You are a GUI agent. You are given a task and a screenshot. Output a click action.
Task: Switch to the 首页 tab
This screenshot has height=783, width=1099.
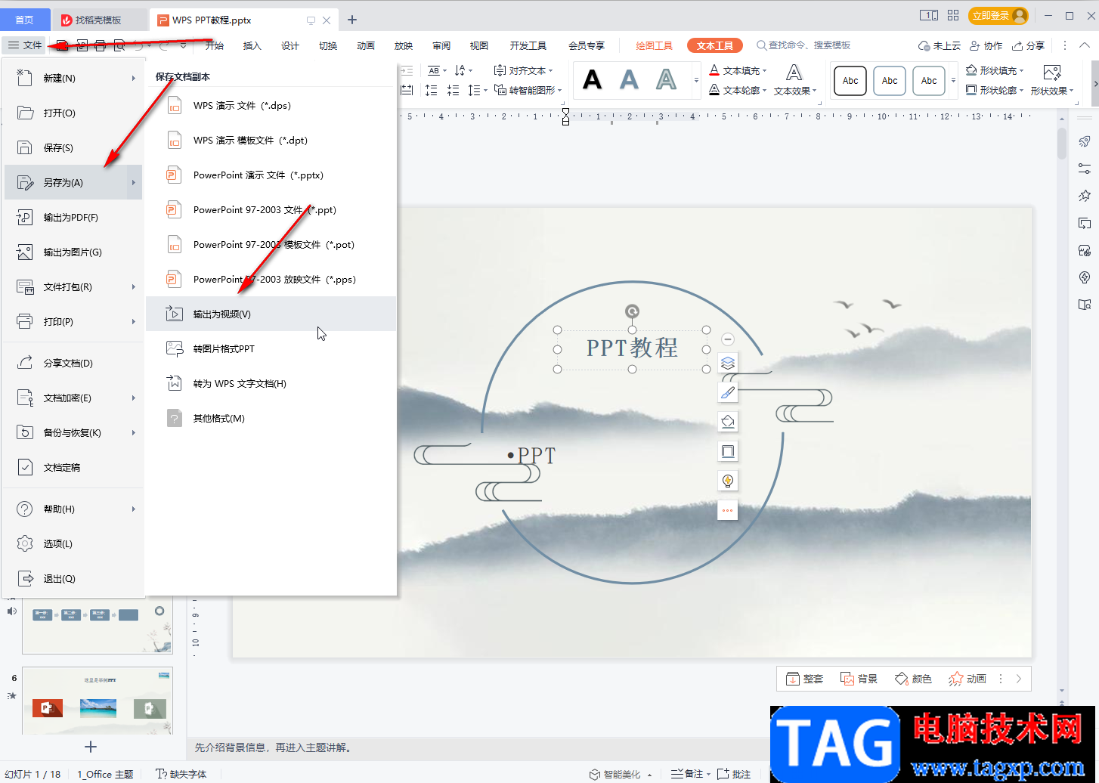coord(24,20)
